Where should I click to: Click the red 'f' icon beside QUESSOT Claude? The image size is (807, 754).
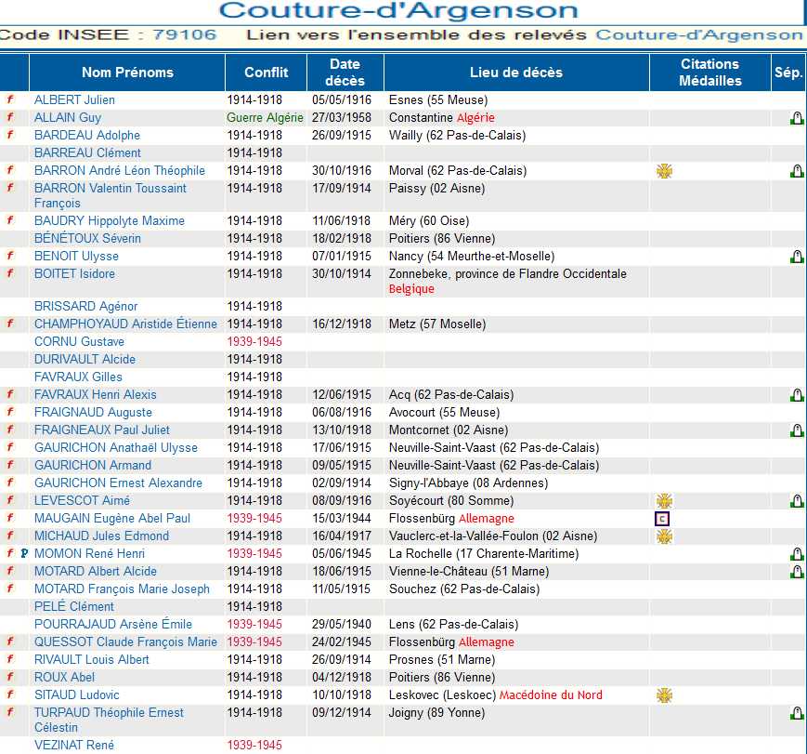[x=11, y=642]
